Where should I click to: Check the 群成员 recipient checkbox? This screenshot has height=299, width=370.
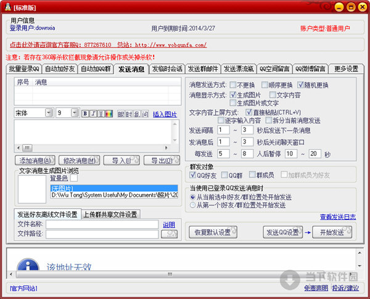click(x=252, y=174)
